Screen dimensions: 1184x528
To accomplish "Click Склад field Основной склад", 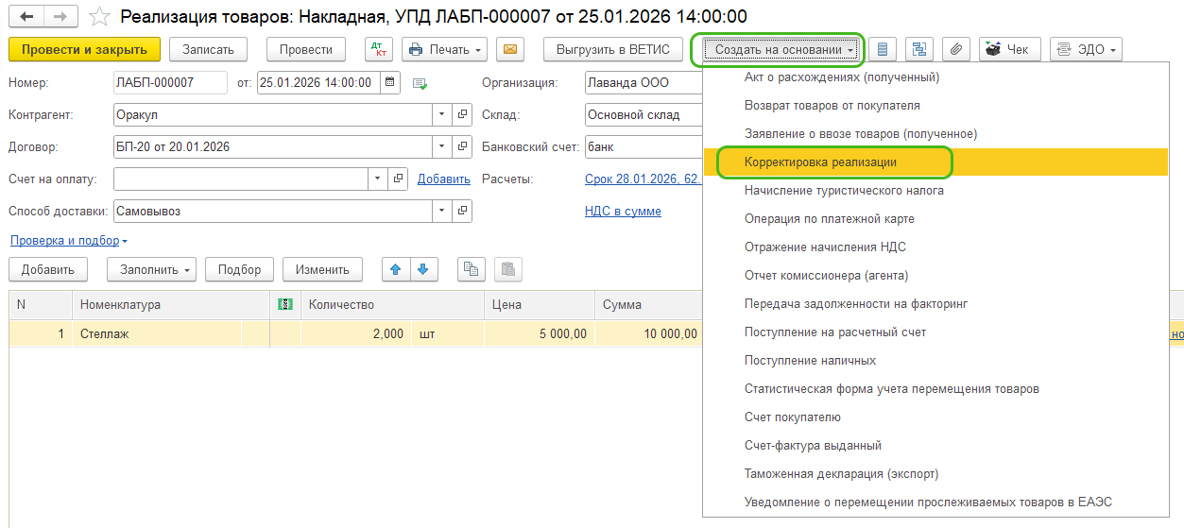I will tap(643, 114).
